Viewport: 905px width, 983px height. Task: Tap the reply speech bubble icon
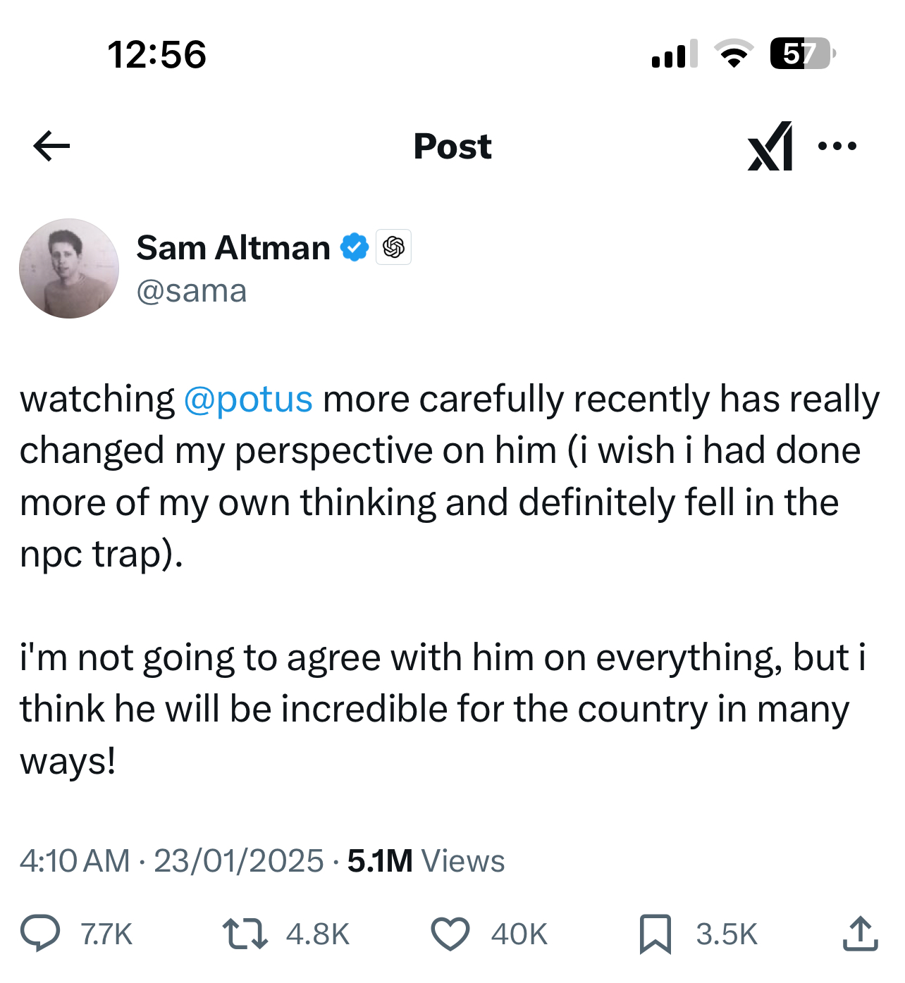(40, 933)
